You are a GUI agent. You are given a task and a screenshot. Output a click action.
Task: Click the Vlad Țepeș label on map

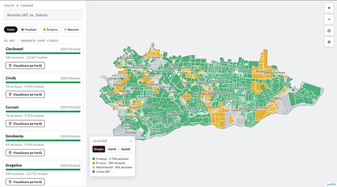204,83
